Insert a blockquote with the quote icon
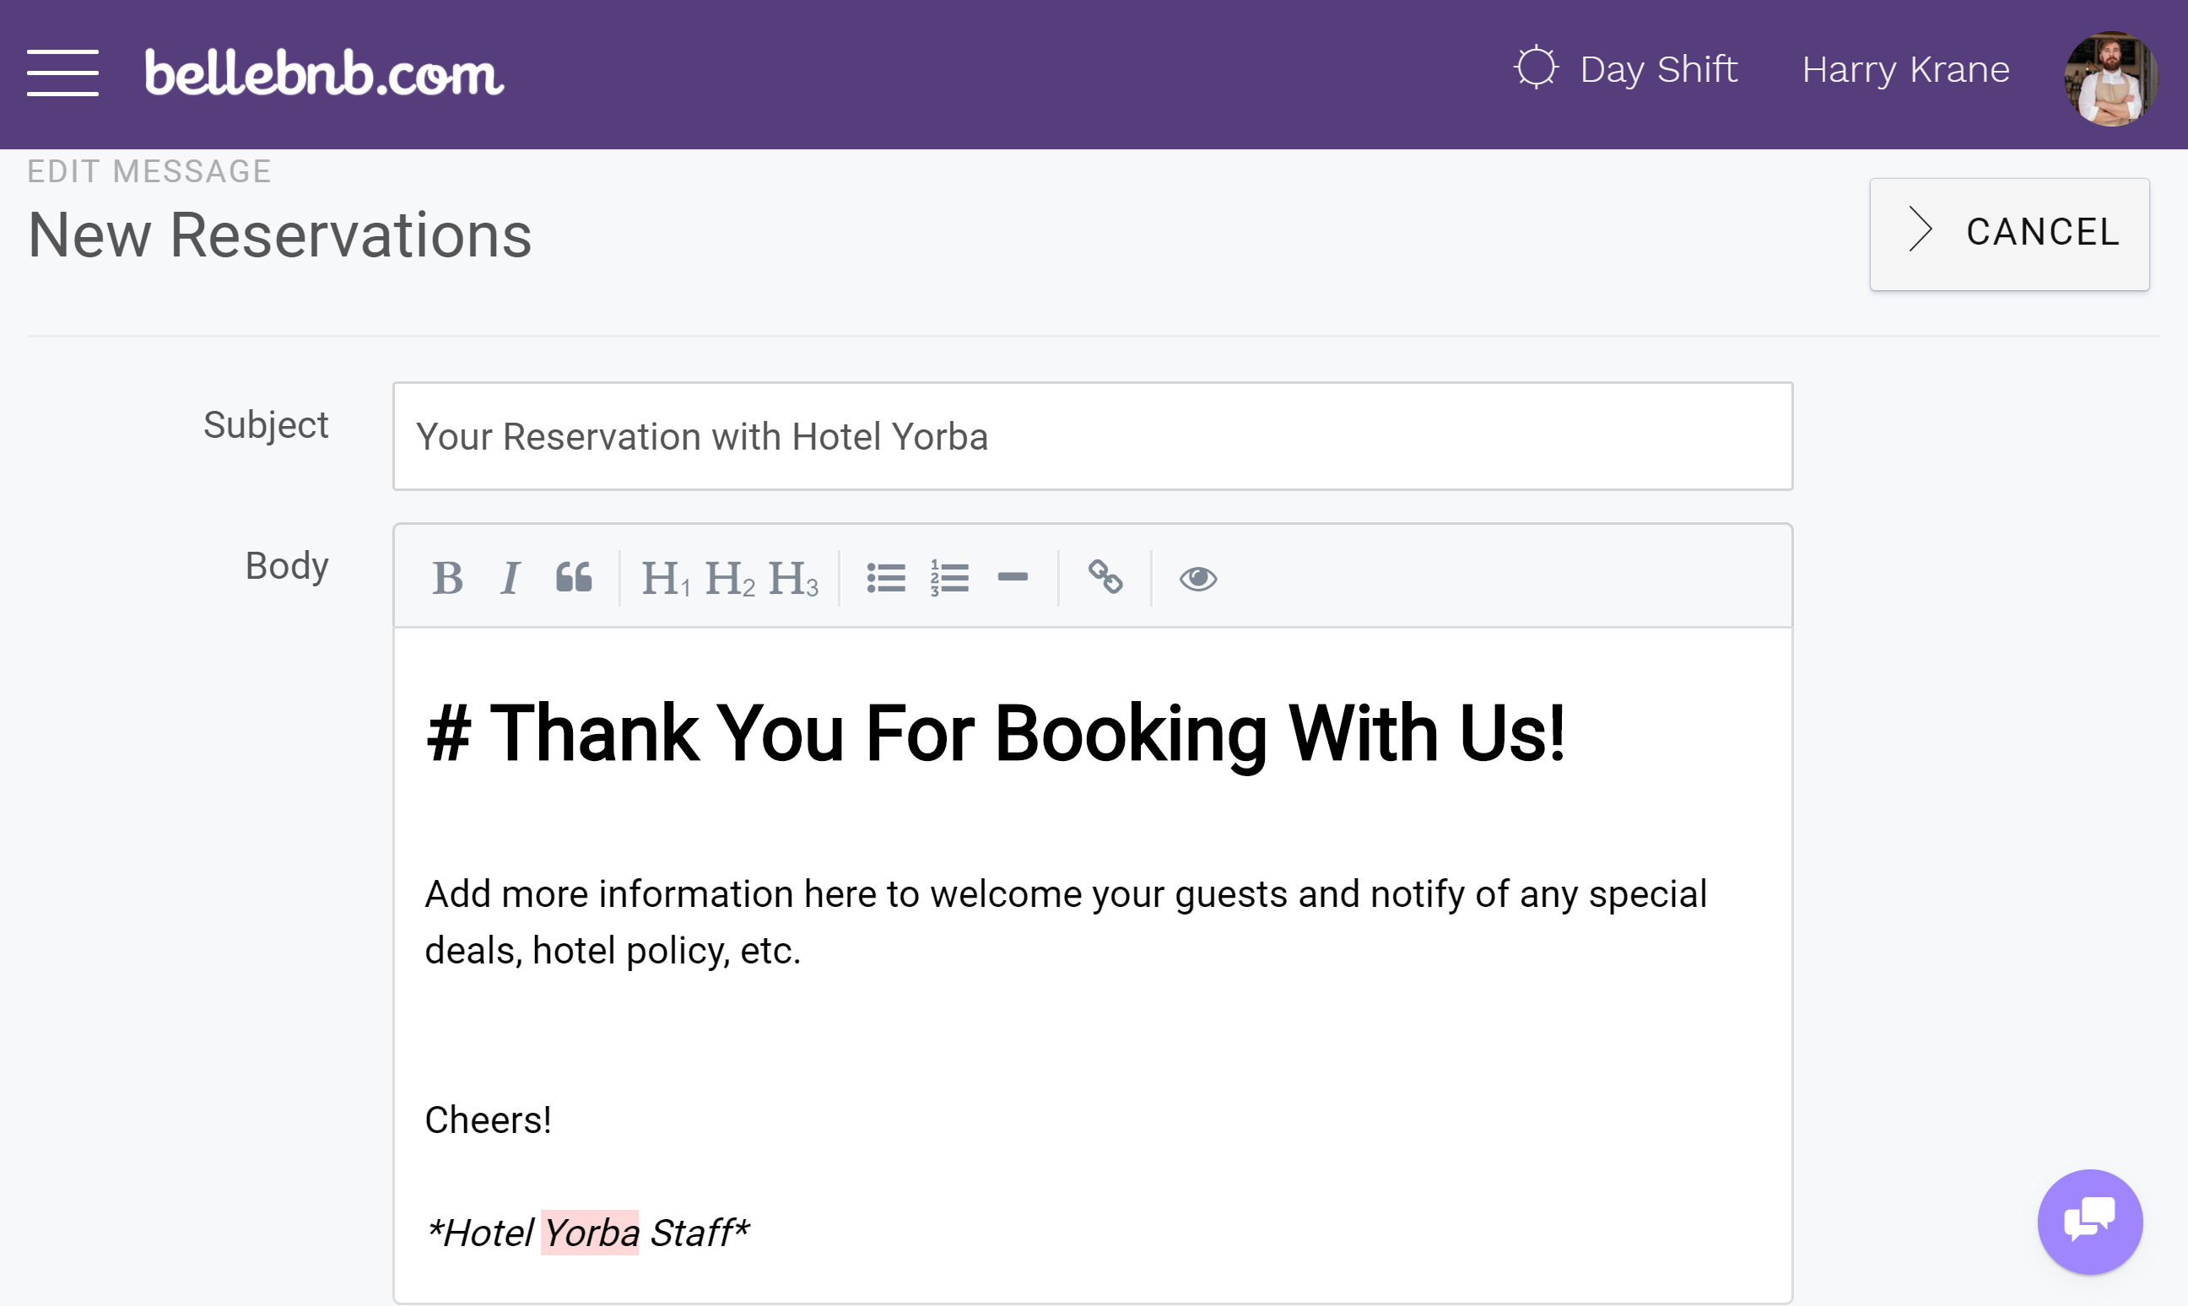 573,578
